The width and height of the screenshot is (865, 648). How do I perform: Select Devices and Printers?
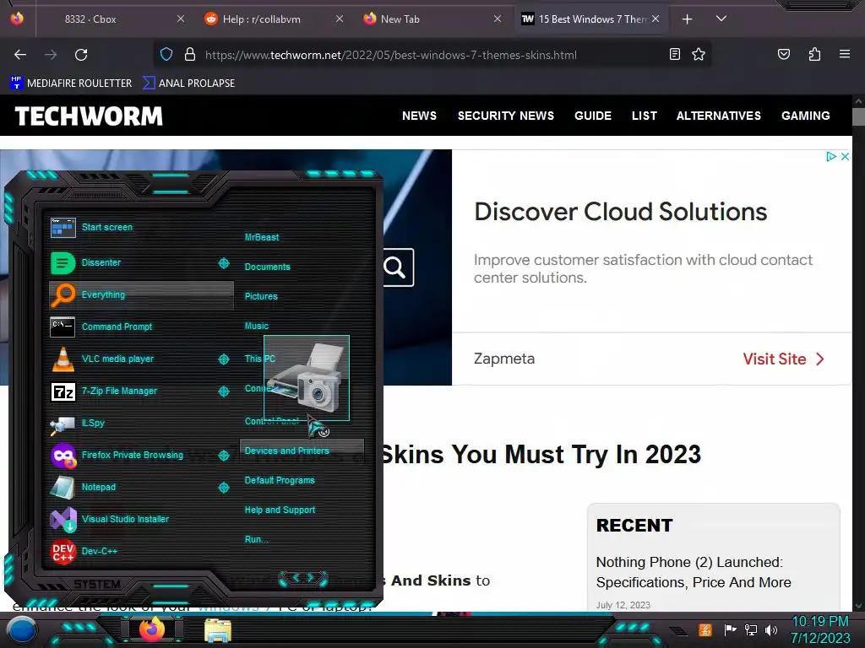click(302, 451)
